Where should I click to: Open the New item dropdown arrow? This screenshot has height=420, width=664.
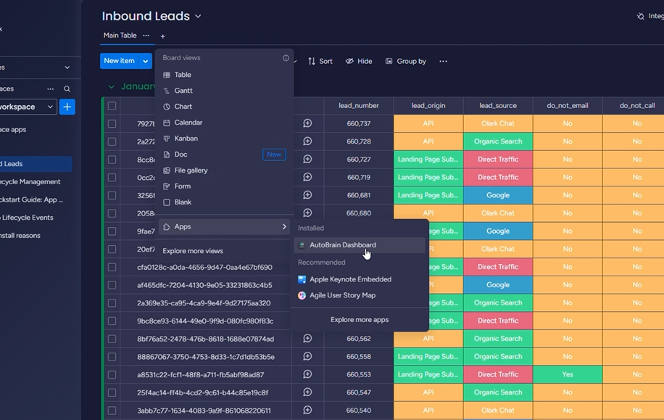(146, 62)
